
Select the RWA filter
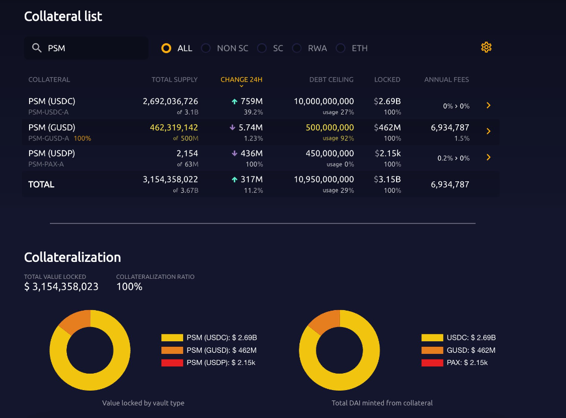tap(296, 48)
